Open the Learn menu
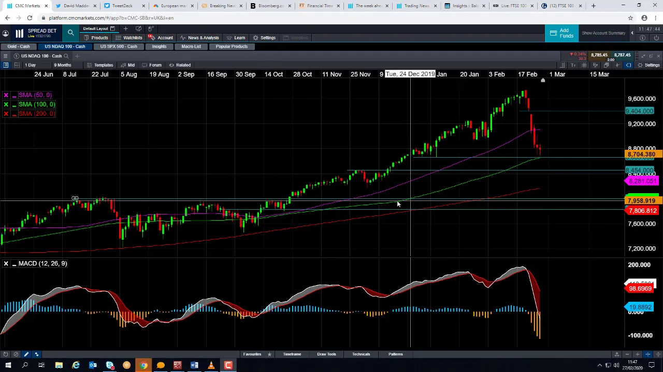 pyautogui.click(x=236, y=38)
